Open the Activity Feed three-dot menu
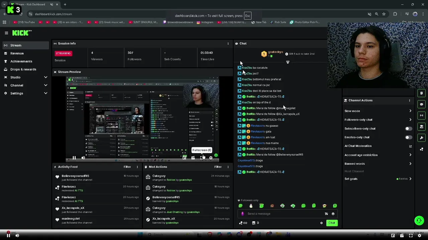 pos(137,167)
